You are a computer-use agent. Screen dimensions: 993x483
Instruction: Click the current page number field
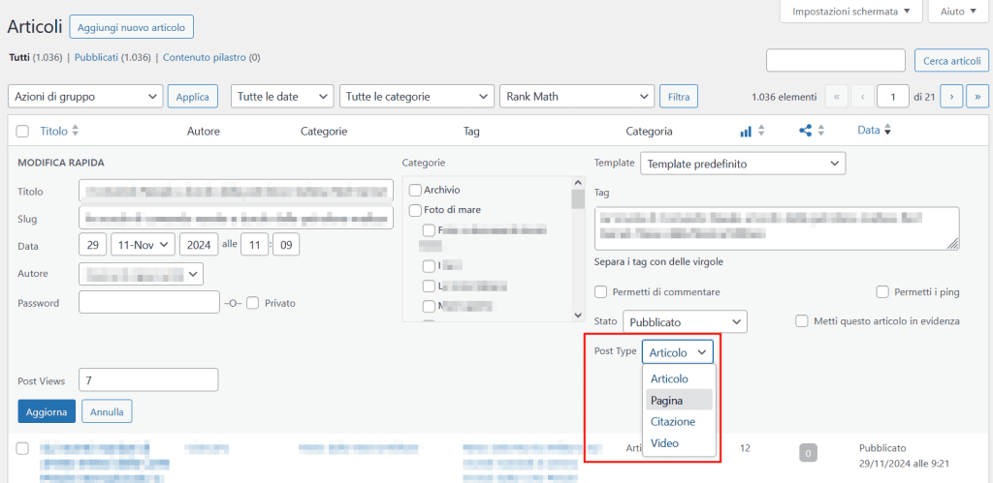(x=893, y=97)
